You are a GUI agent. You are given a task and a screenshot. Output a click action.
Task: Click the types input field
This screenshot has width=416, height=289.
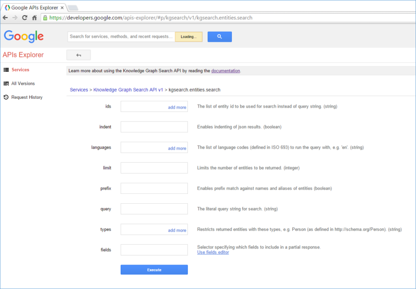(154, 229)
